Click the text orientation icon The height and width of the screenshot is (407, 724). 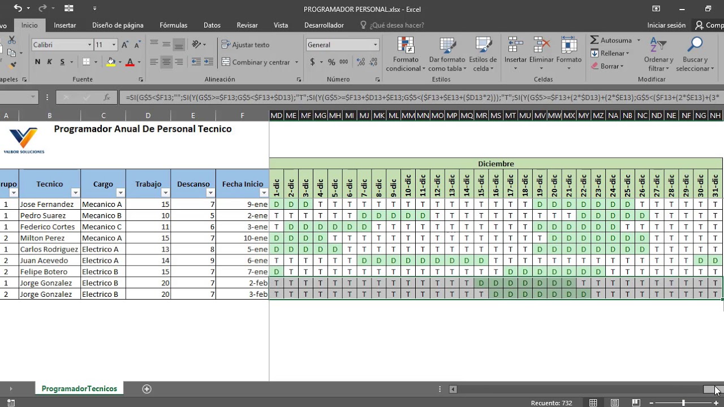(x=196, y=44)
